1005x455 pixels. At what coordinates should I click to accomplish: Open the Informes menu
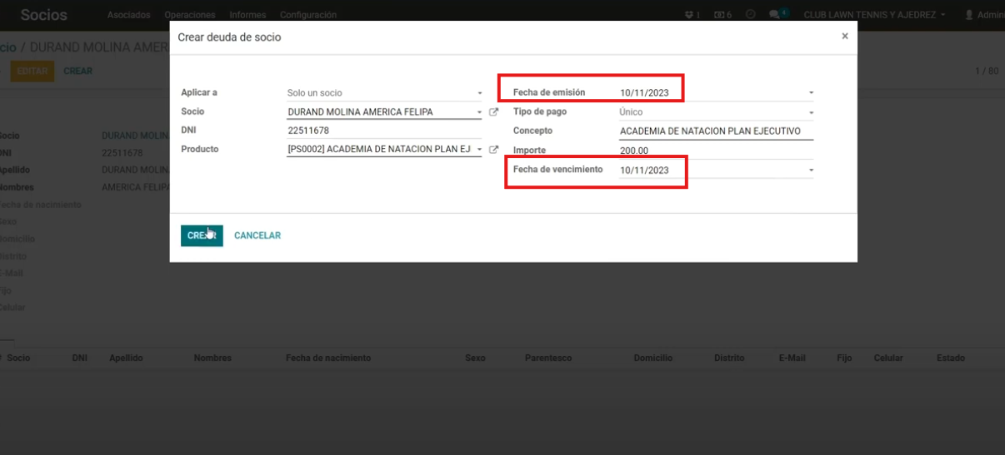(247, 15)
